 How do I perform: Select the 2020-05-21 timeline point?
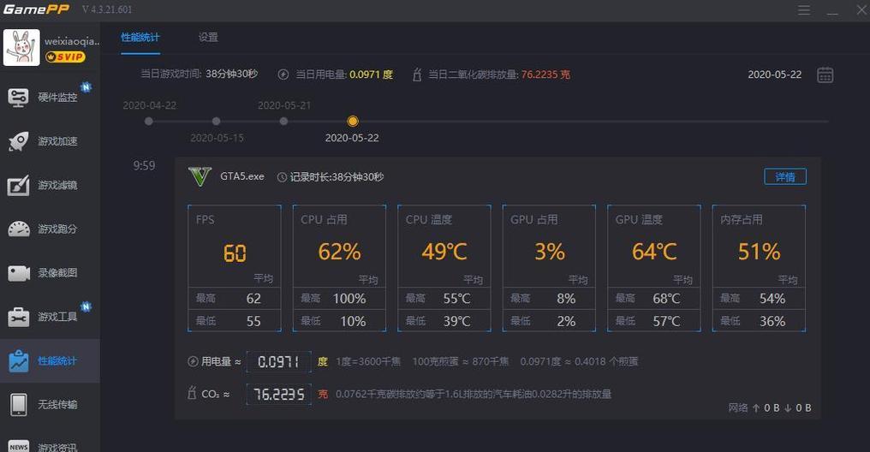283,122
